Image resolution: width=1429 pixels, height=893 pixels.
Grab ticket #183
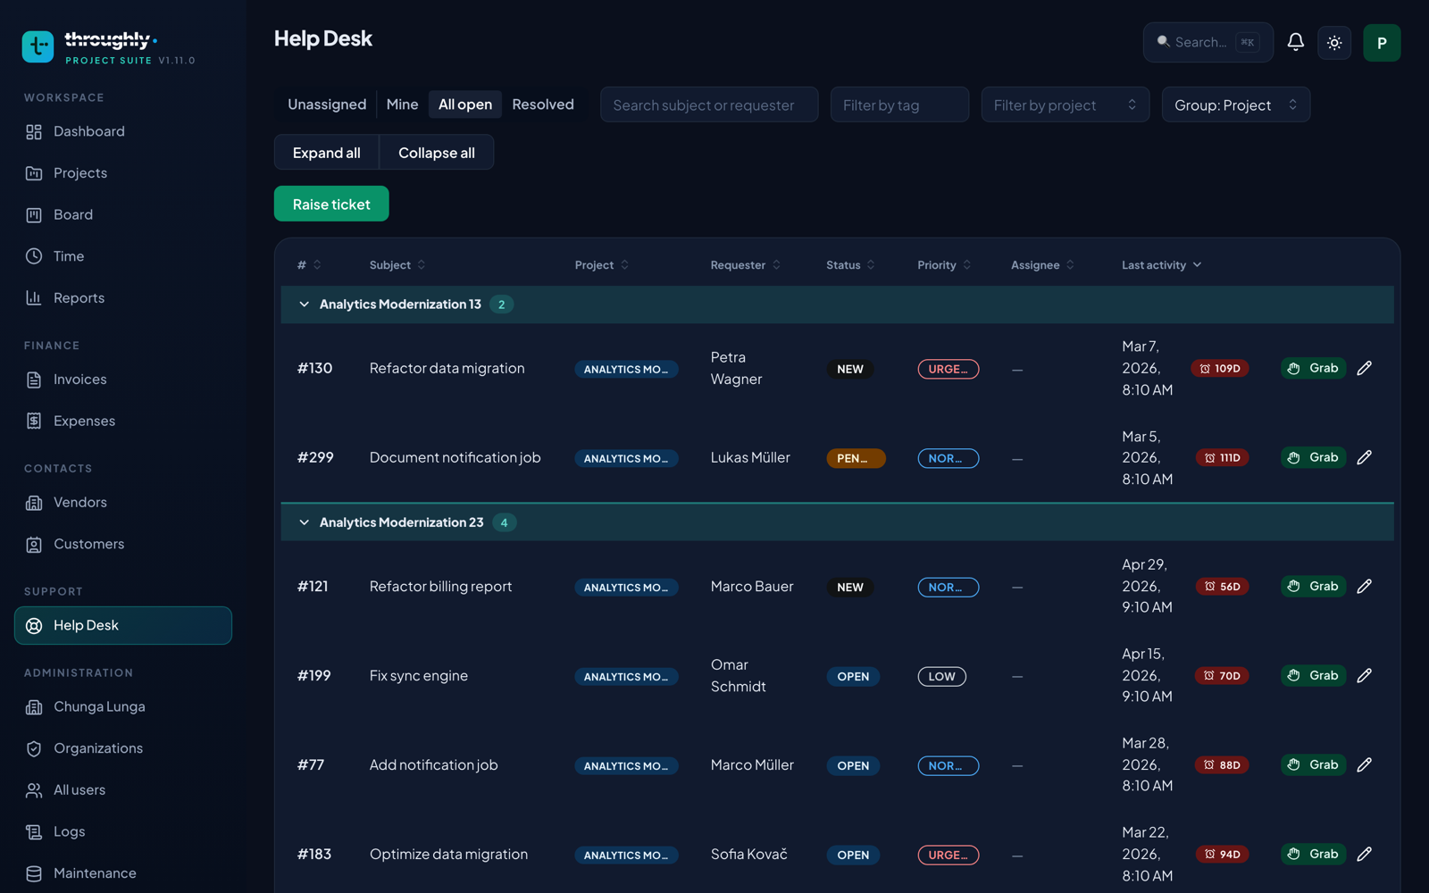point(1313,854)
